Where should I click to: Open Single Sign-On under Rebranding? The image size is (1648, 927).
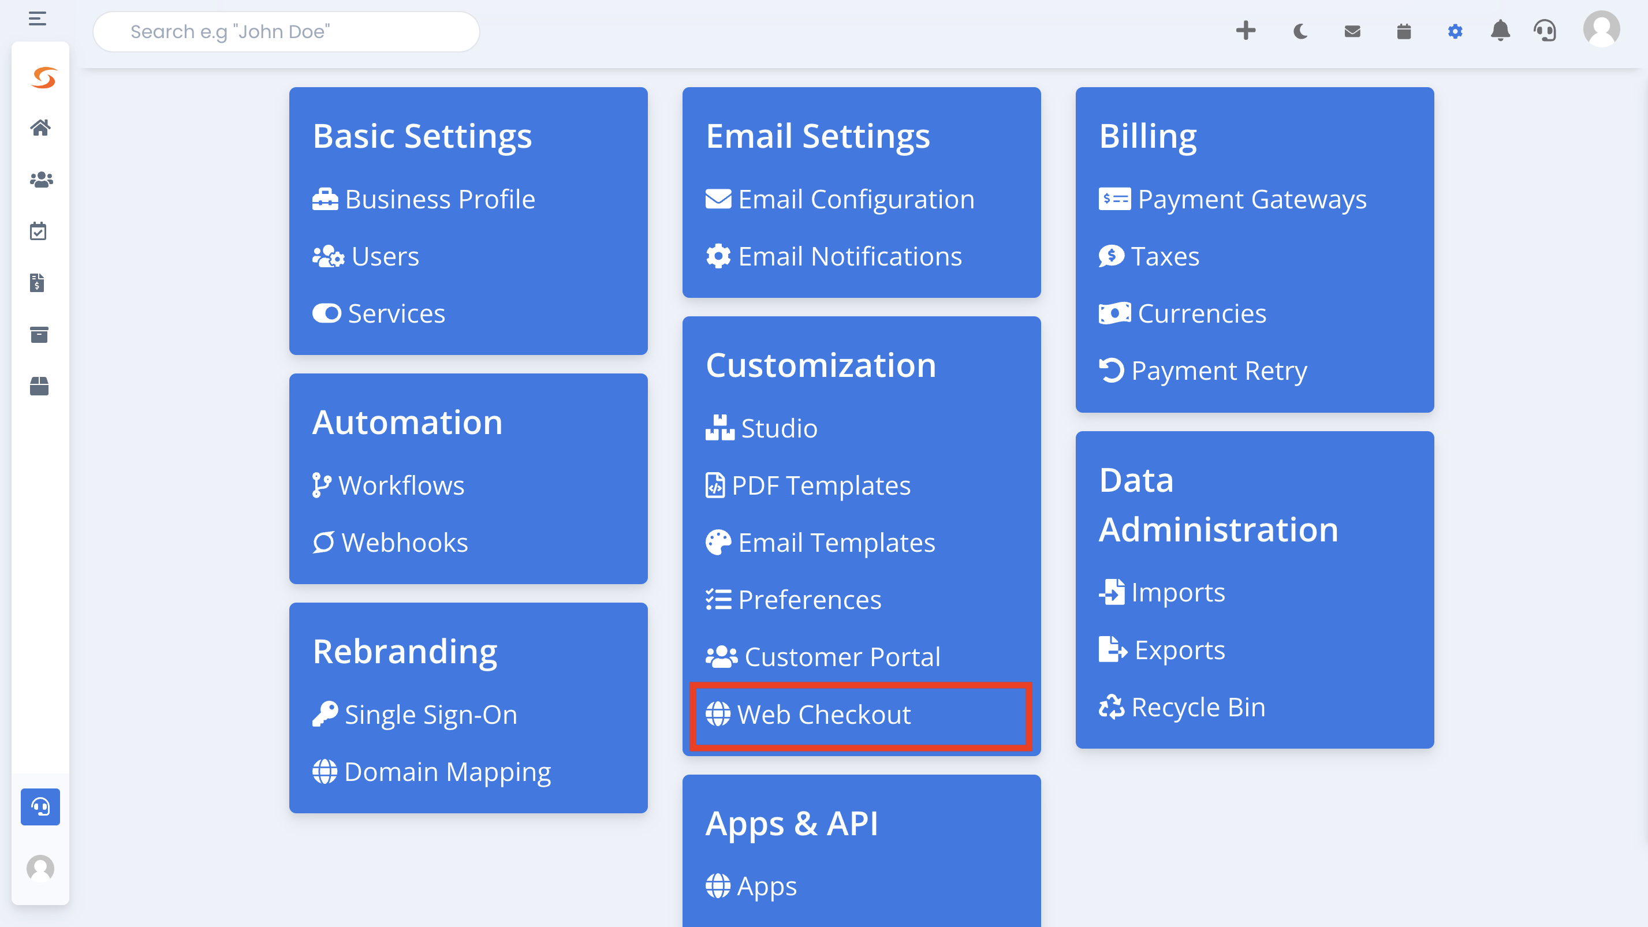tap(415, 715)
